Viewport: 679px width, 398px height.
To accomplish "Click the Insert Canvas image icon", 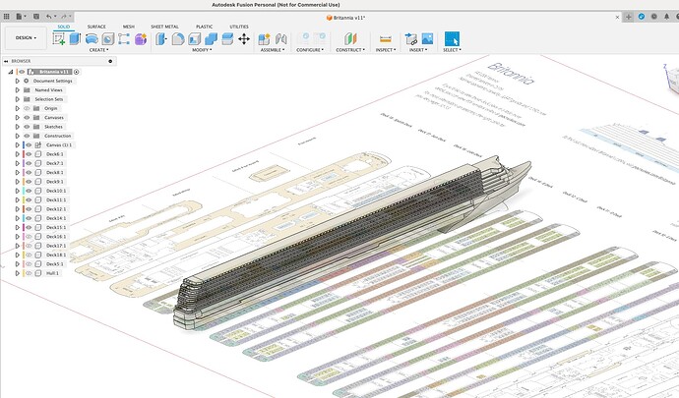I will tap(427, 39).
